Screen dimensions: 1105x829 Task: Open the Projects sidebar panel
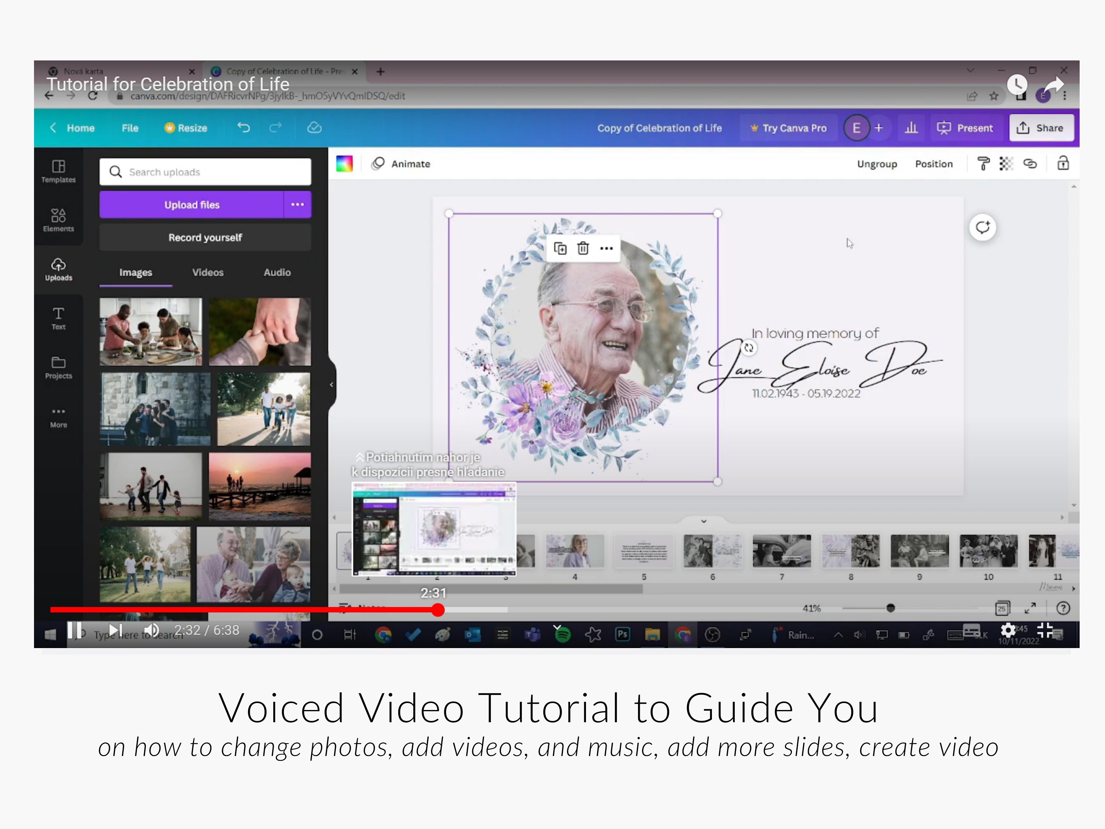coord(59,367)
